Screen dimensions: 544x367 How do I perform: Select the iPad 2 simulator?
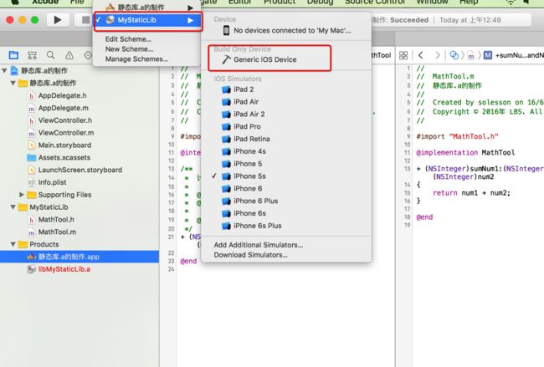coord(244,89)
